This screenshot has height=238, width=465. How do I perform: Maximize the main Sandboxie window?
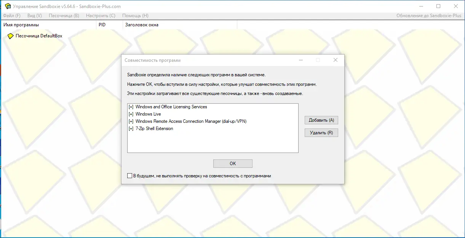point(438,6)
